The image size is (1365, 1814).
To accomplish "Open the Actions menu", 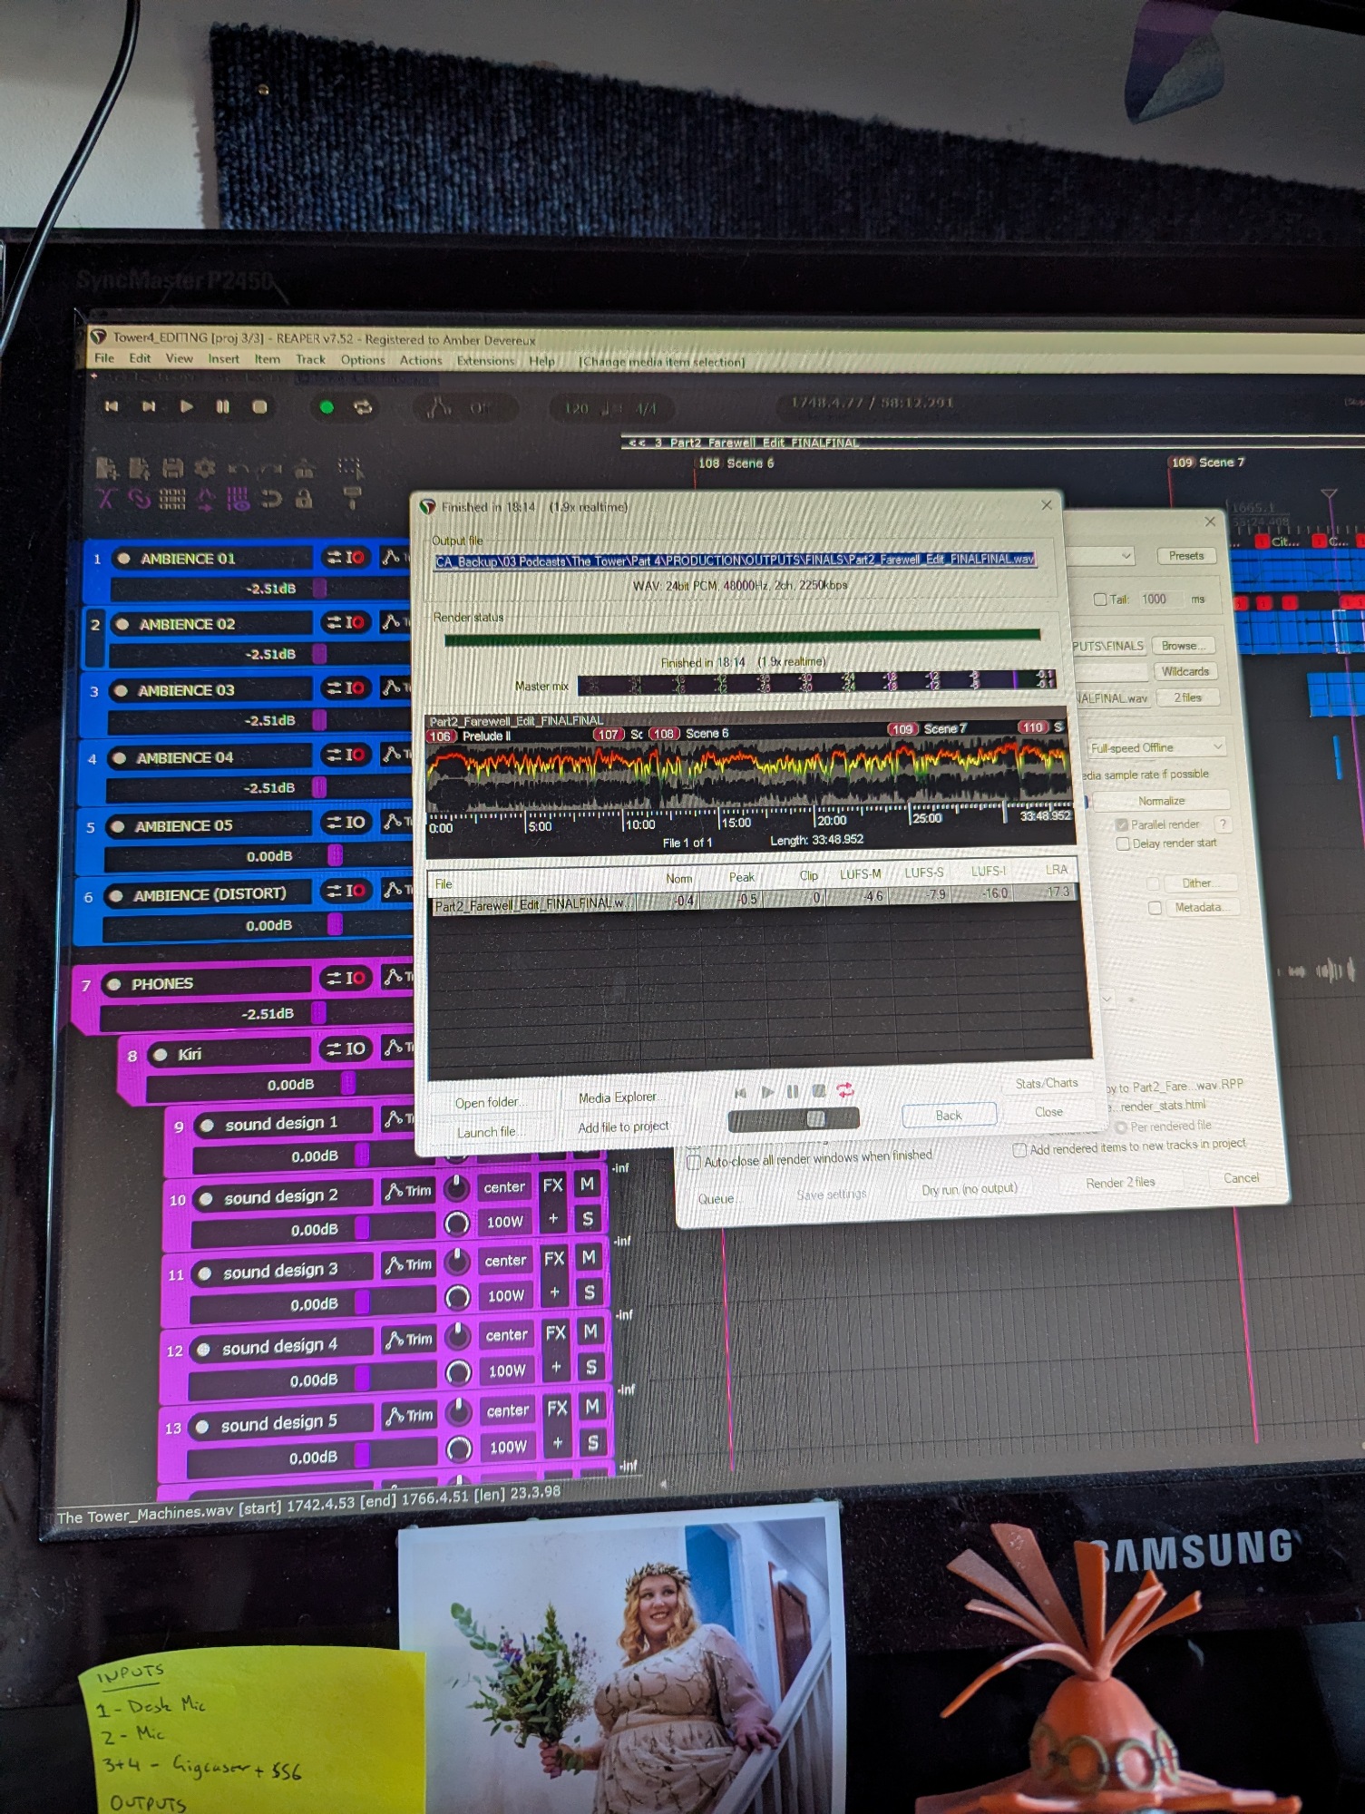I will coord(421,360).
